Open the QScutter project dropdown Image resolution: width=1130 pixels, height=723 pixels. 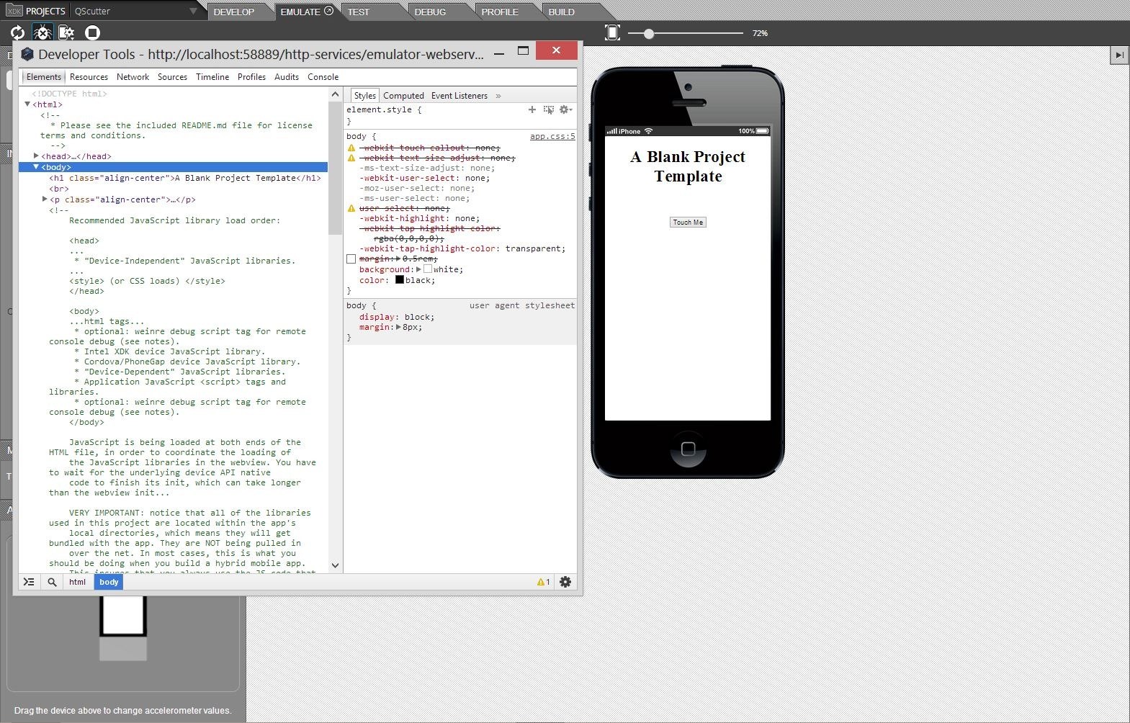pos(193,12)
